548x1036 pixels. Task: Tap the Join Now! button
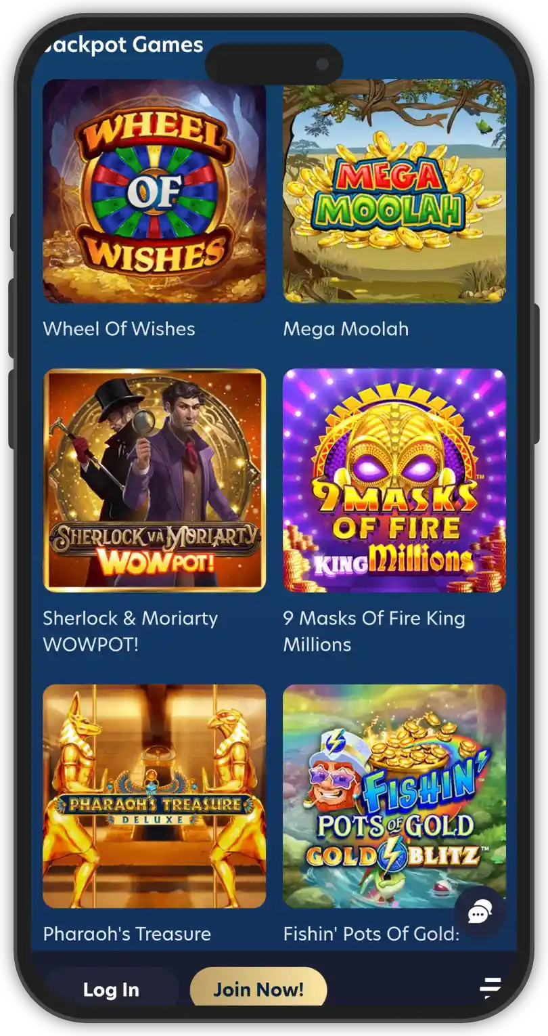click(258, 989)
